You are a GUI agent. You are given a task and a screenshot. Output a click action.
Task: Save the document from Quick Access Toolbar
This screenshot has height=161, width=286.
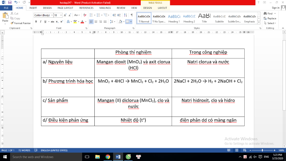click(9, 3)
